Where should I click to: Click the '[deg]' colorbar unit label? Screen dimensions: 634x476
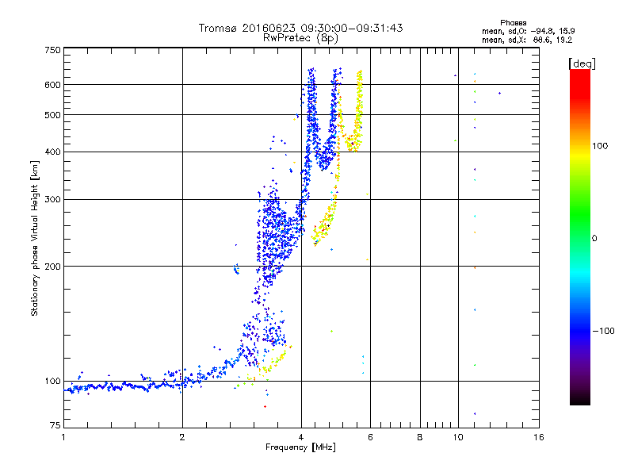582,64
